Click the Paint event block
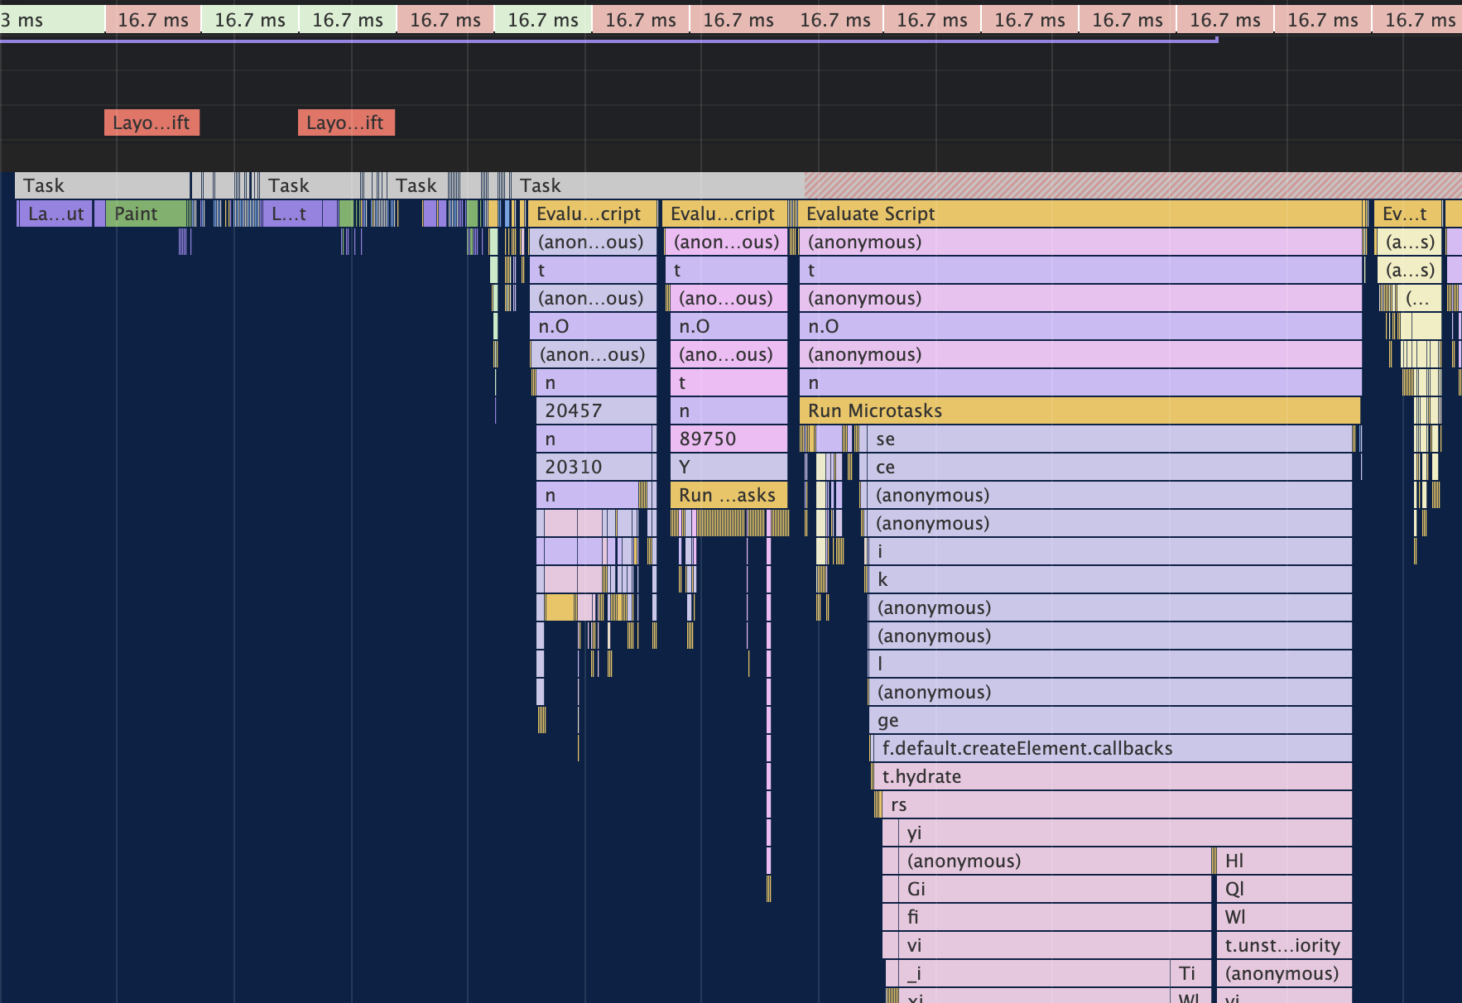Screen dimensions: 1462x1003 pyautogui.click(x=147, y=214)
